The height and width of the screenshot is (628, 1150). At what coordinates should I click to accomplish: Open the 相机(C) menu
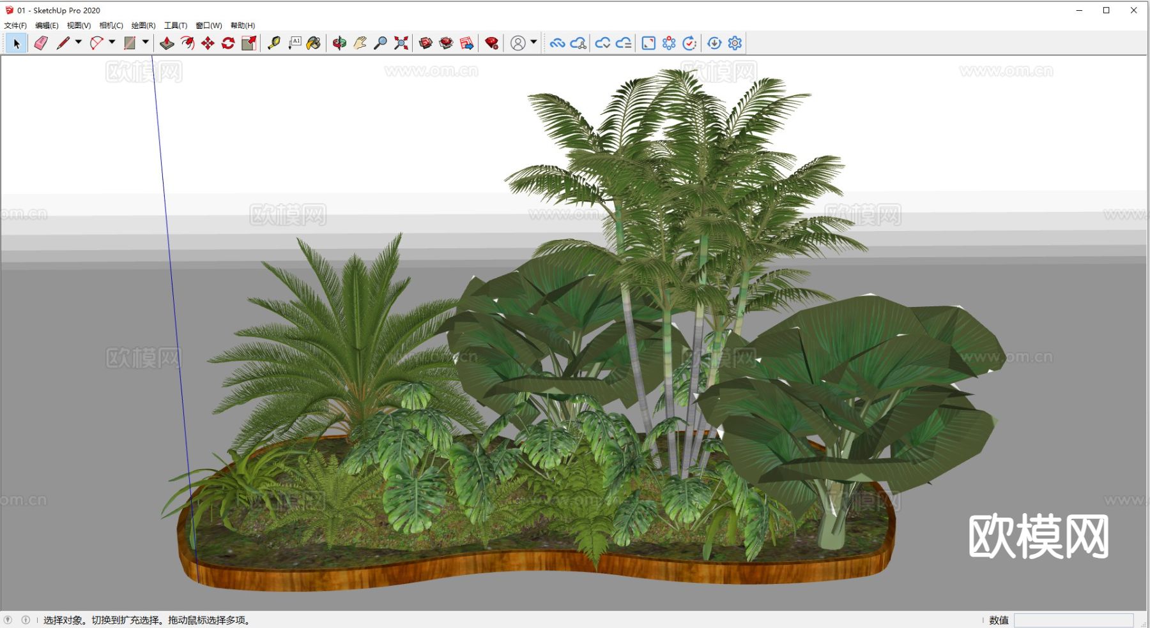click(111, 26)
